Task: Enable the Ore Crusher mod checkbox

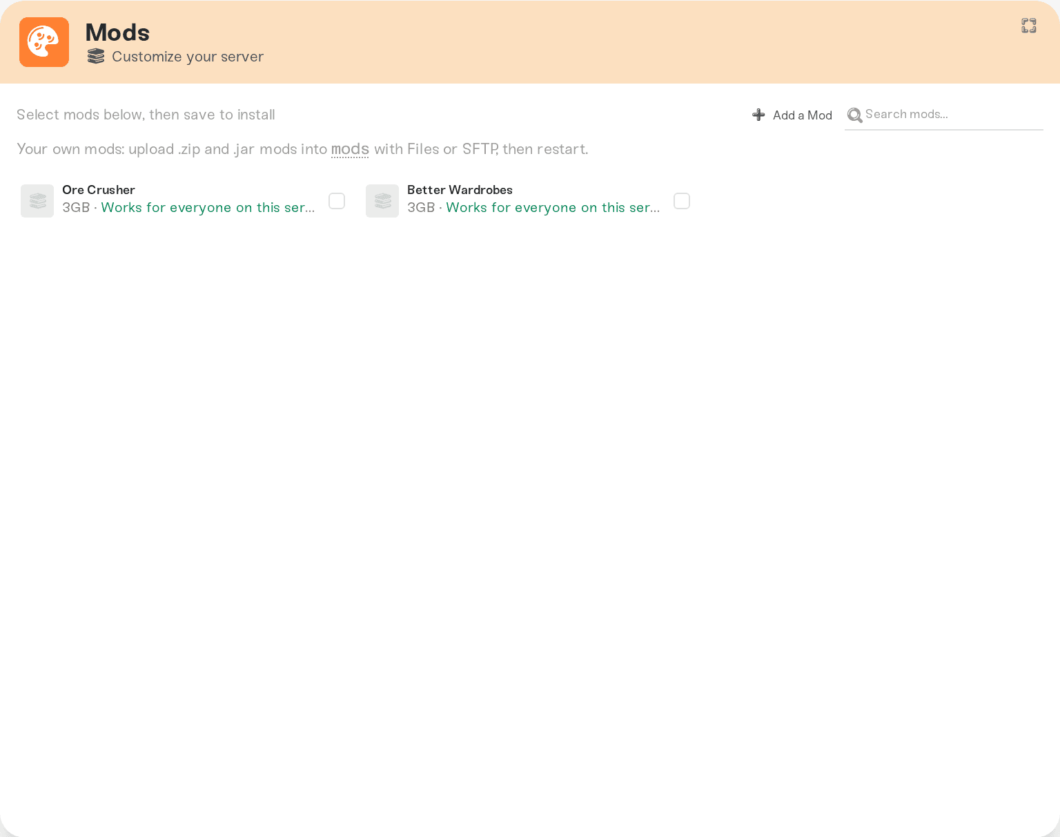Action: tap(337, 201)
